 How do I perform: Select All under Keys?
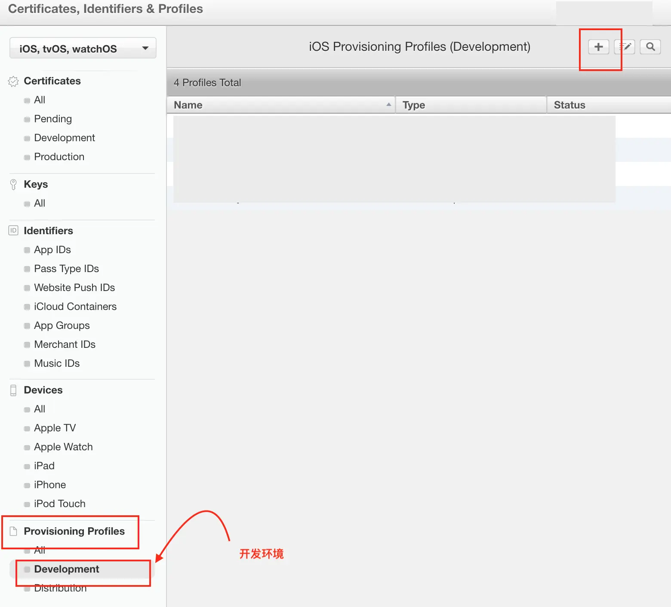(40, 203)
